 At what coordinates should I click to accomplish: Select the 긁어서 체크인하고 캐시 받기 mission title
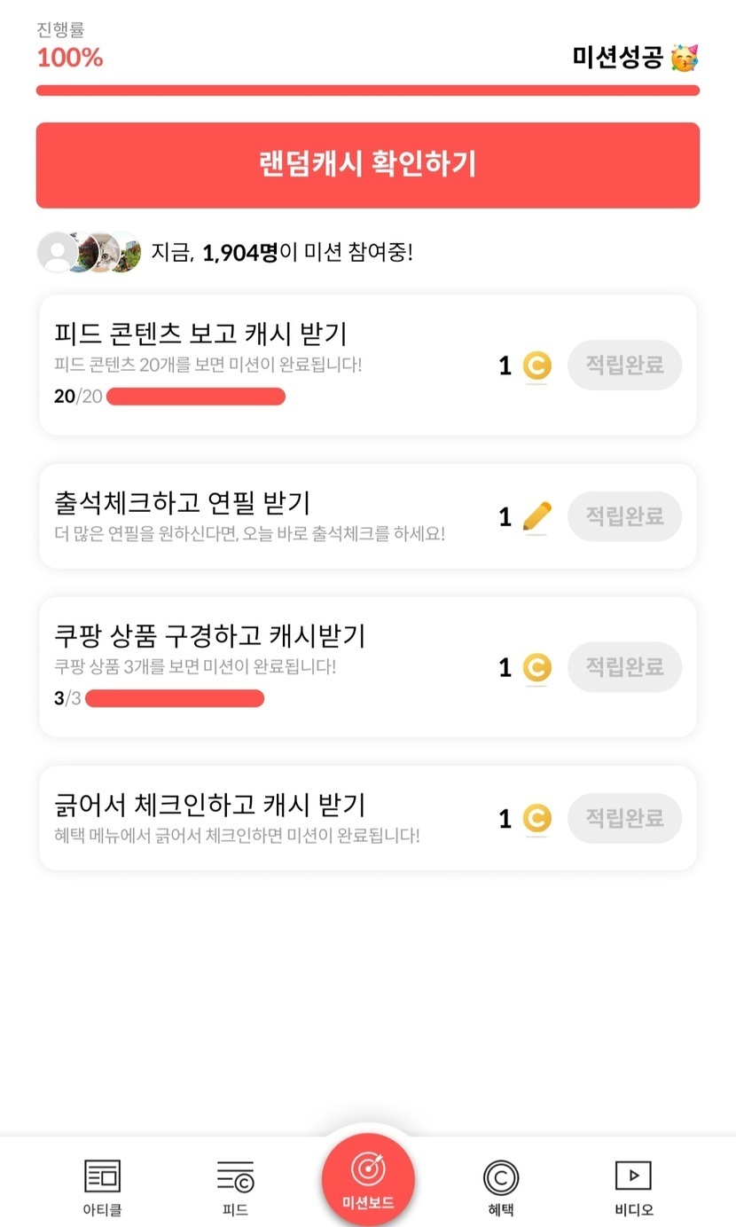210,805
